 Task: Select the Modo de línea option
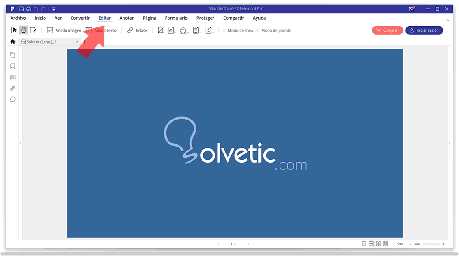coord(238,30)
